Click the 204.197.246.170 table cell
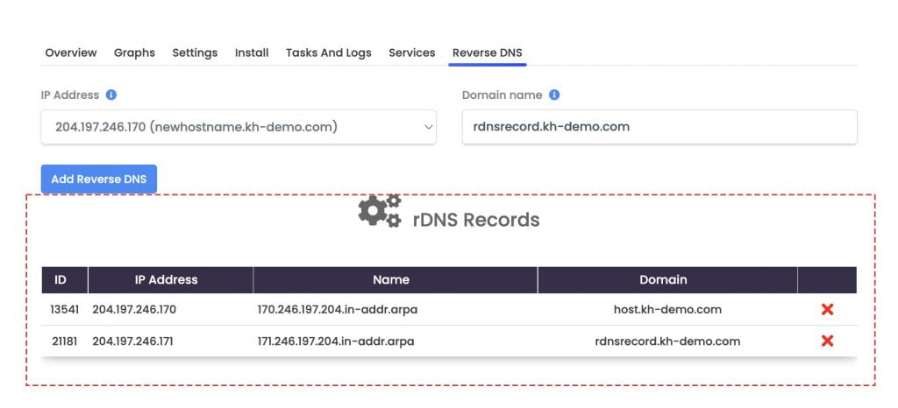898x408 pixels. tap(134, 310)
